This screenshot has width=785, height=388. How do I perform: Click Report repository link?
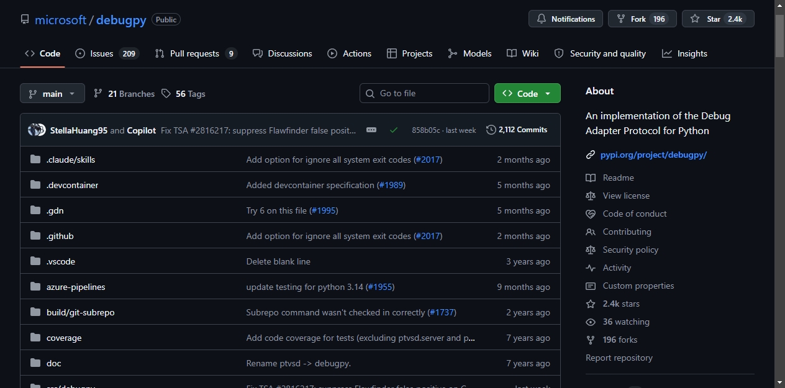[x=619, y=358]
